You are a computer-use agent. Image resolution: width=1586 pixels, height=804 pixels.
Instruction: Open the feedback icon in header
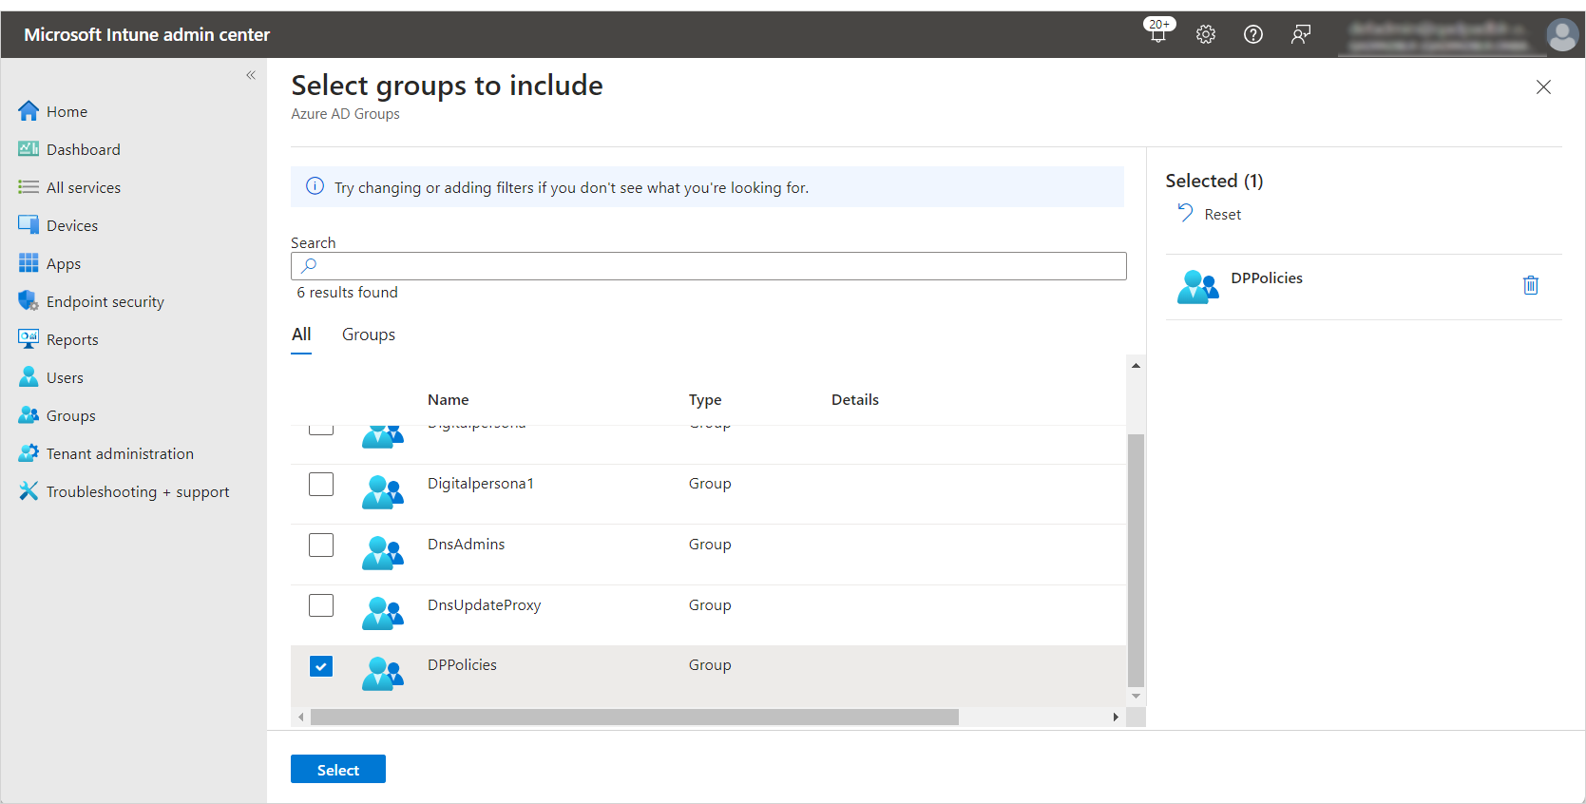point(1301,34)
